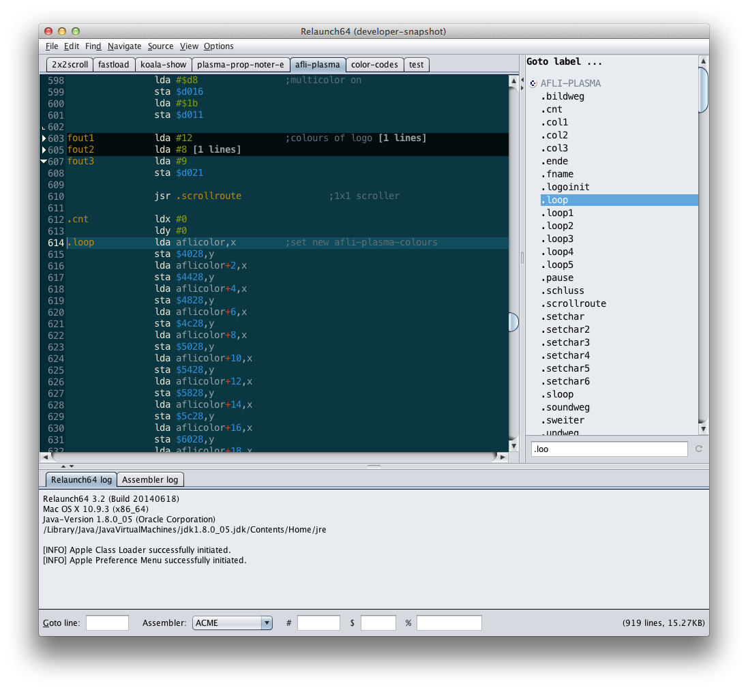Open the Navigate menu
The image size is (748, 690).
[124, 46]
